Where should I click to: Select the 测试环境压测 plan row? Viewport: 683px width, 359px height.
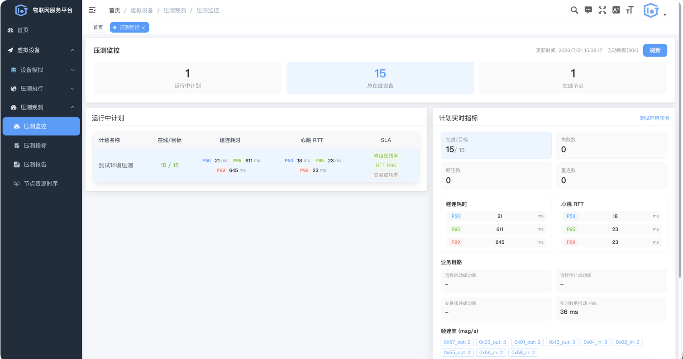[256, 165]
